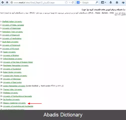This screenshot has height=120, width=126.
Task: Click the browser forward arrow button
Action: (7, 3)
